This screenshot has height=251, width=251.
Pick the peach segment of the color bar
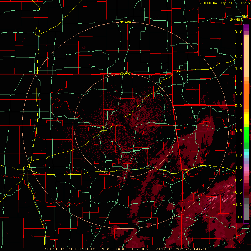coord(246,58)
